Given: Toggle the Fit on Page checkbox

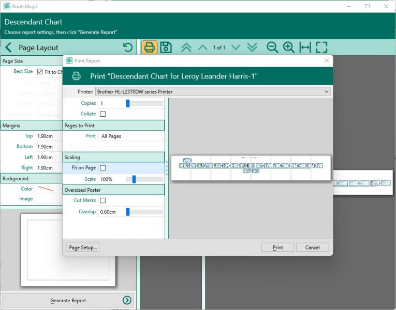Looking at the screenshot, I should [102, 168].
